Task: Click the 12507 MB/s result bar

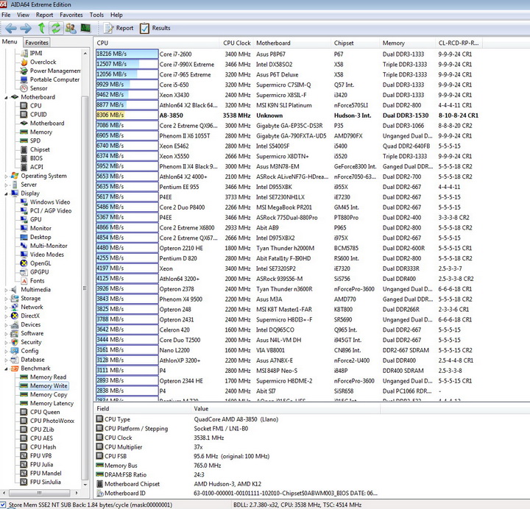Action: 127,64
